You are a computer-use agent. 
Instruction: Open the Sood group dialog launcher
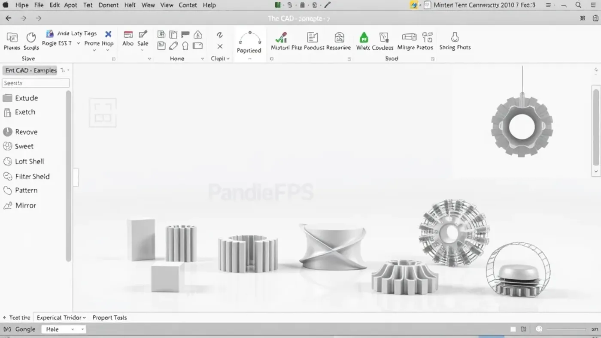click(433, 59)
